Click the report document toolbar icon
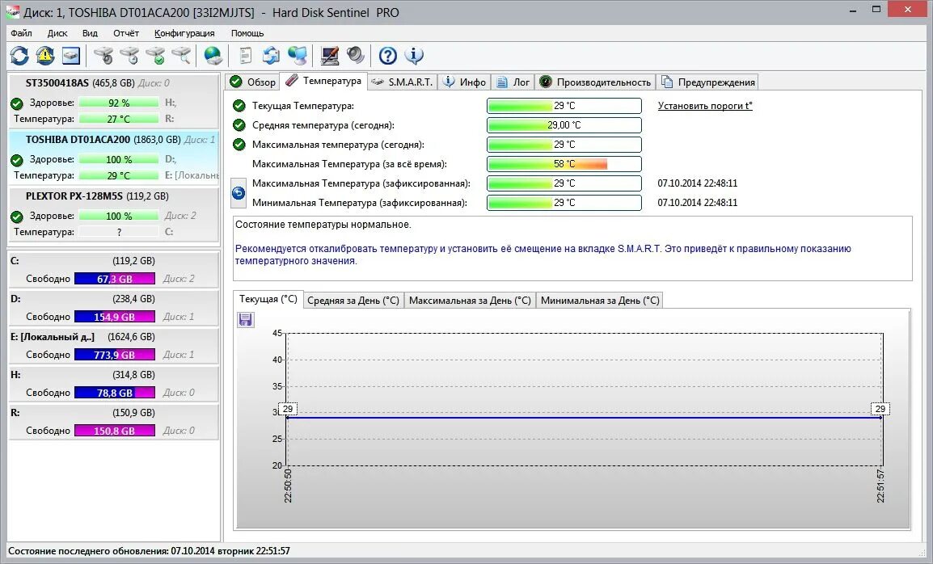933x564 pixels. tap(245, 56)
